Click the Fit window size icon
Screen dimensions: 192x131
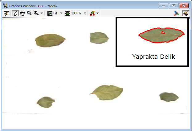(x=50, y=13)
